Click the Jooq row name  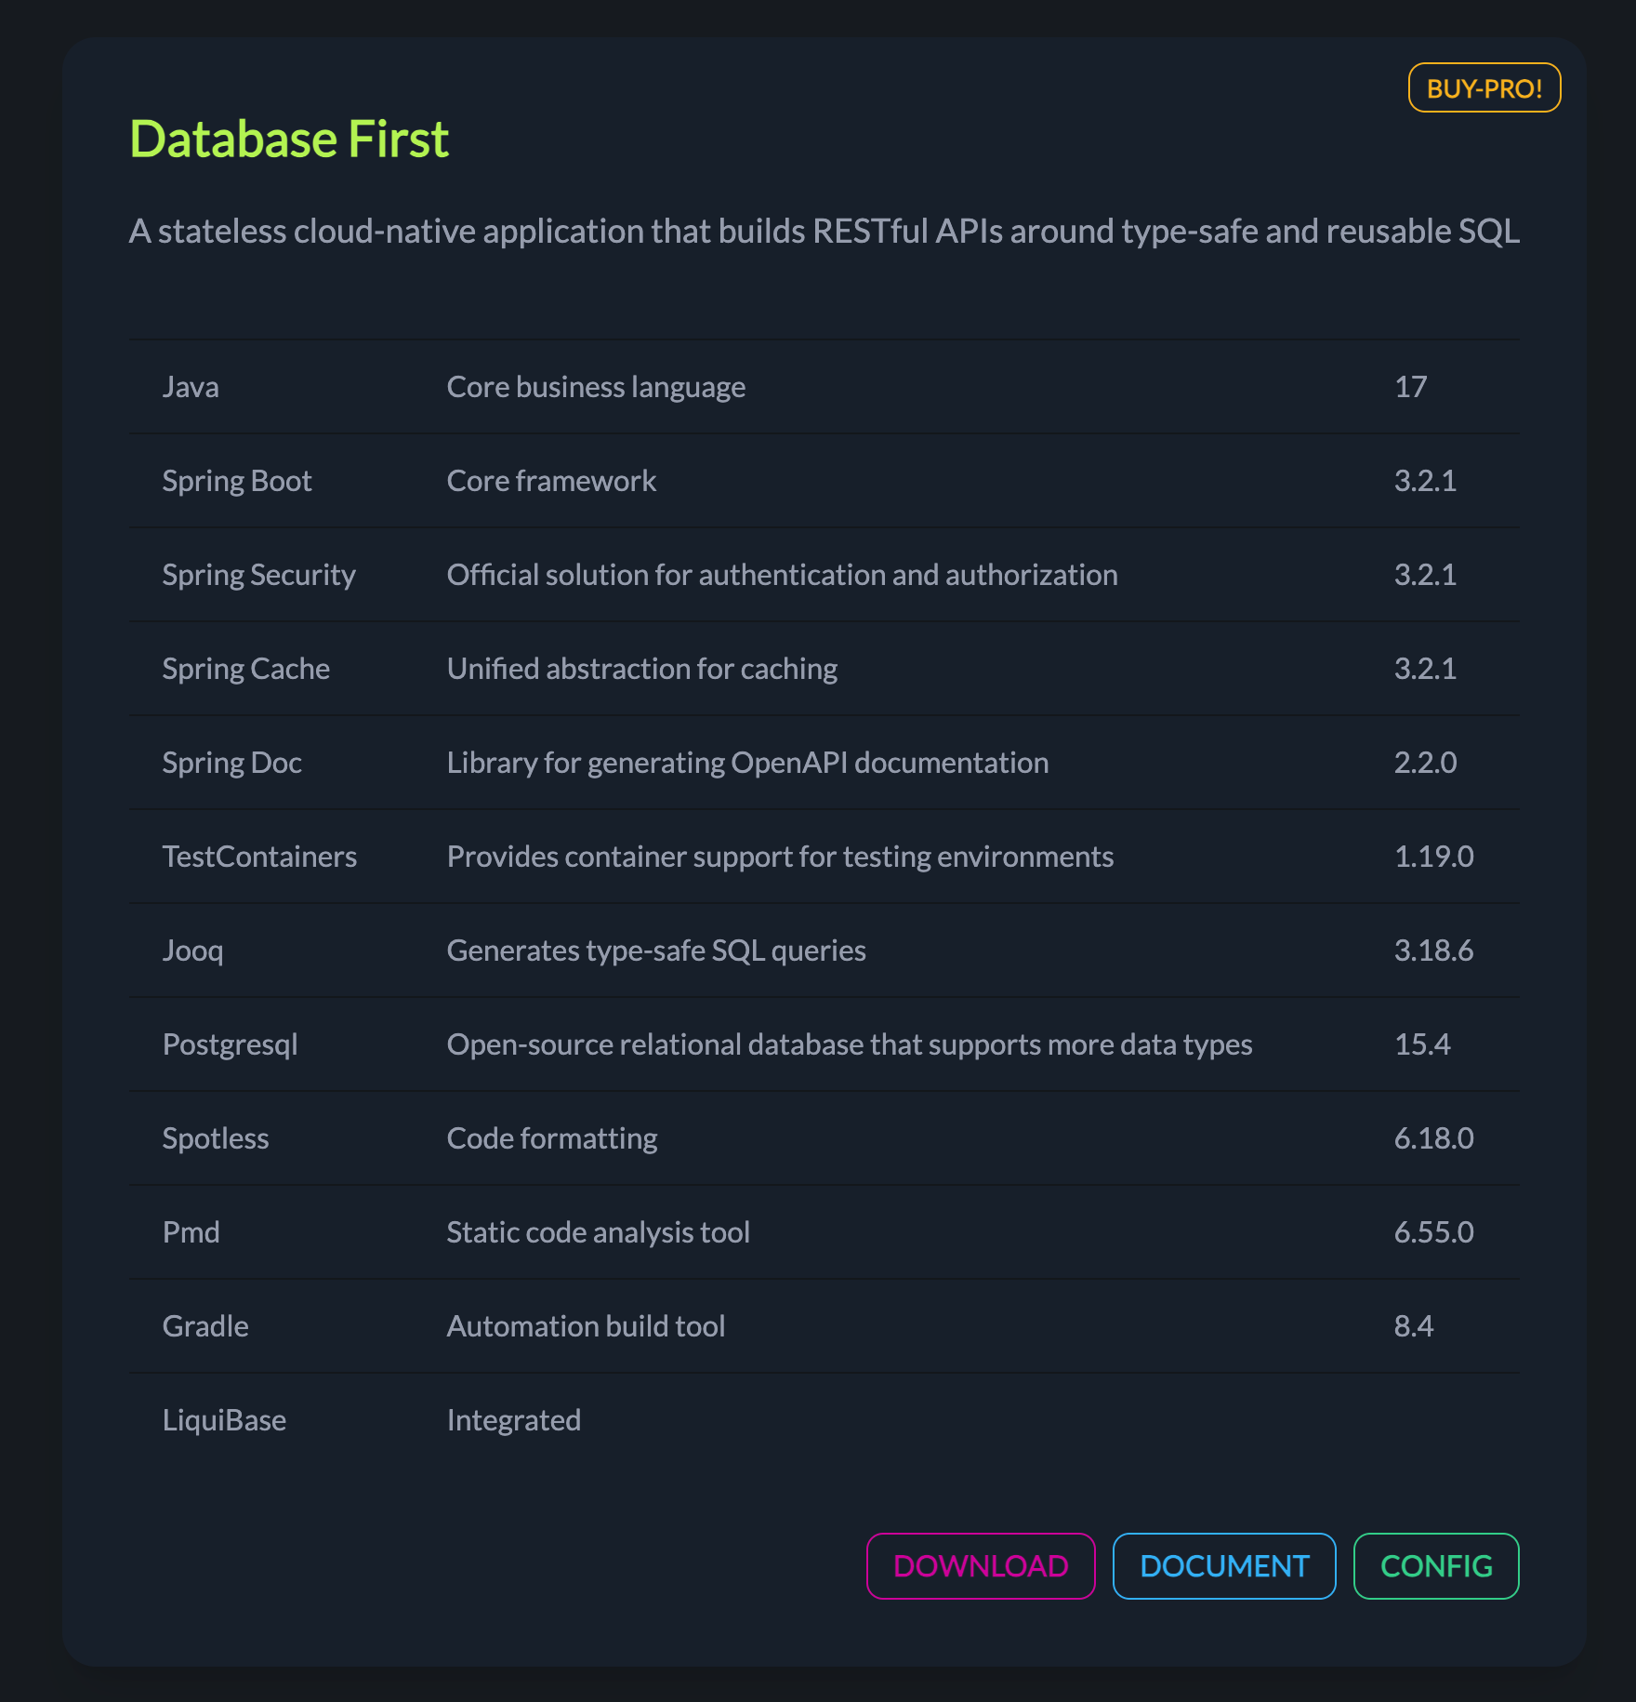coord(192,951)
